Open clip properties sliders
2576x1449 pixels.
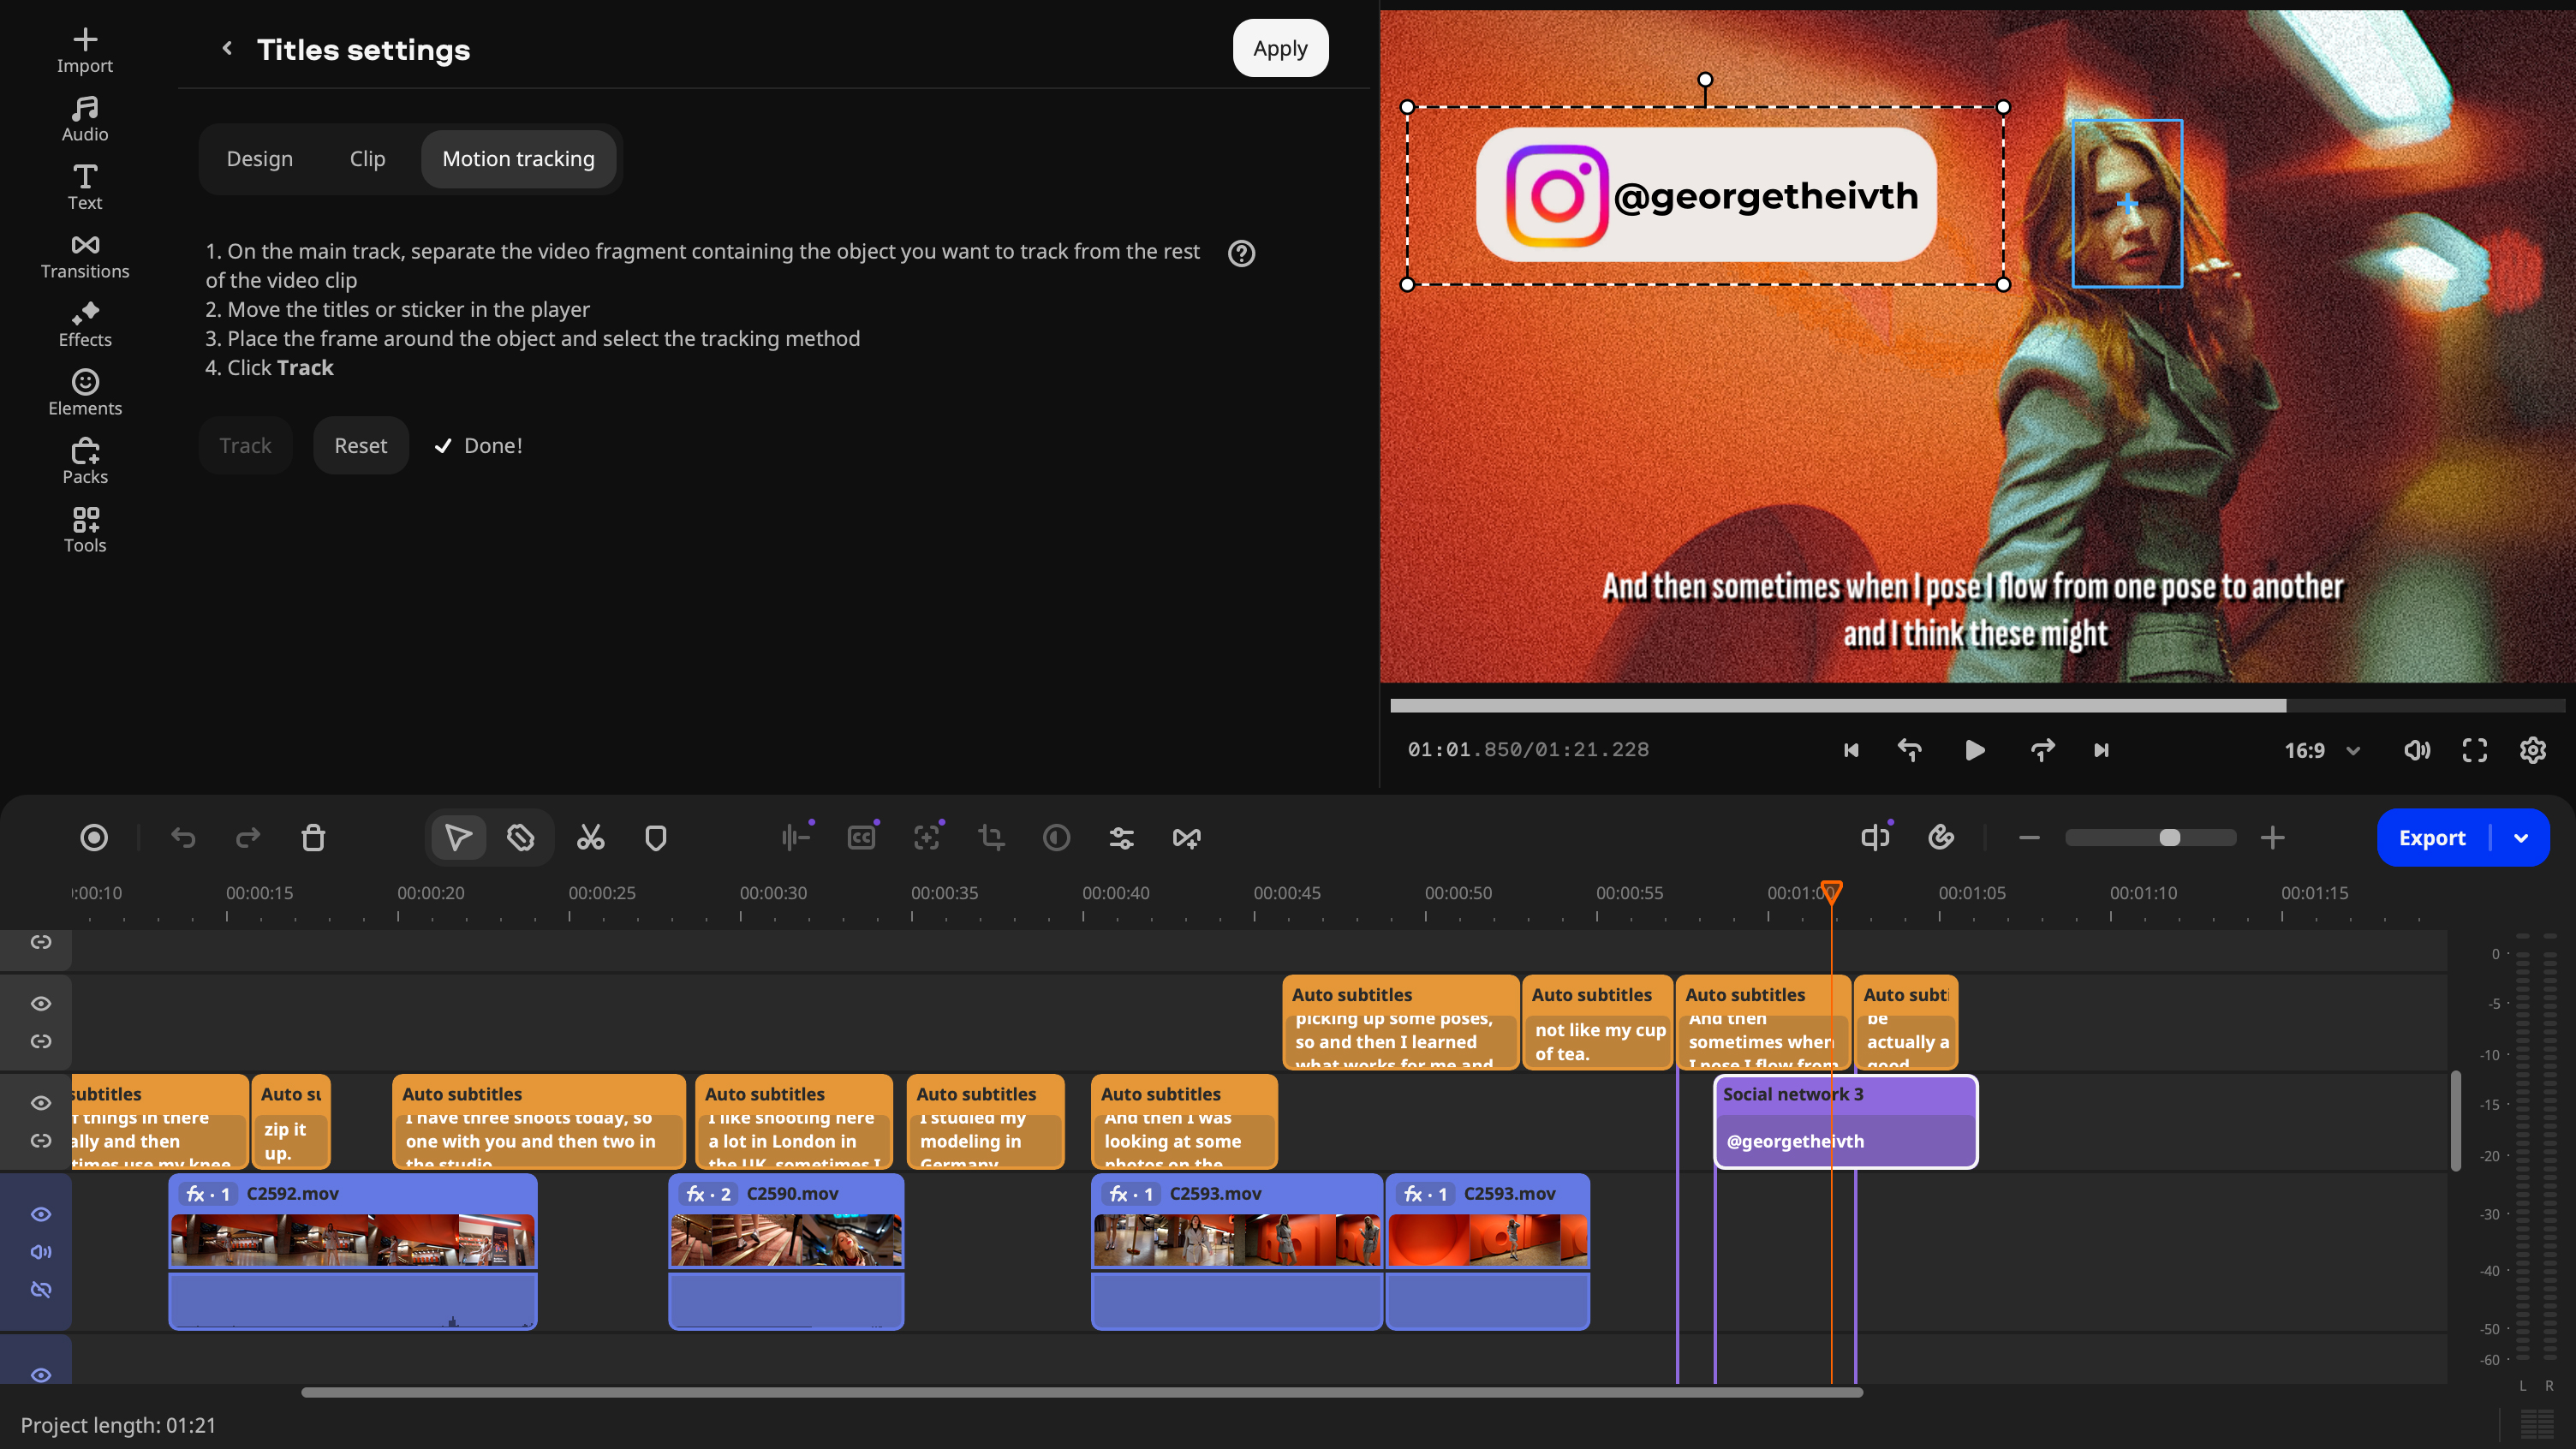click(x=1121, y=837)
